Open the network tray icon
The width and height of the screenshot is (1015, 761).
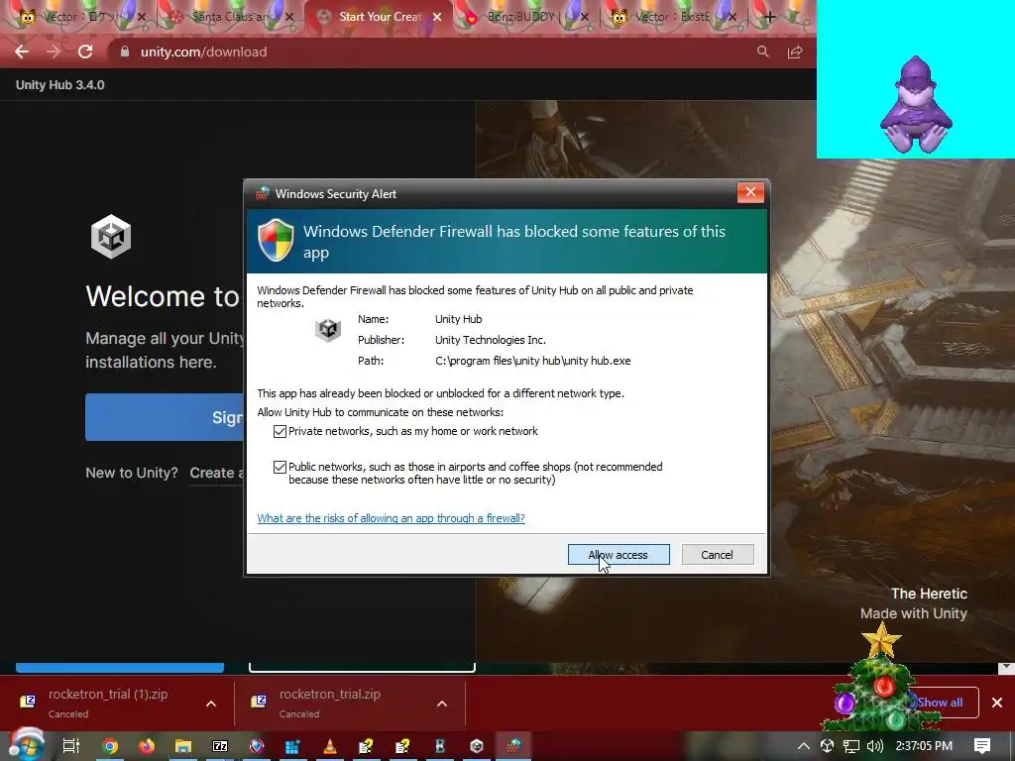click(851, 746)
